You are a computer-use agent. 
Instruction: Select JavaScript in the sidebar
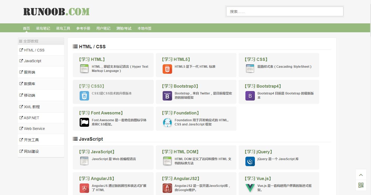(41, 61)
